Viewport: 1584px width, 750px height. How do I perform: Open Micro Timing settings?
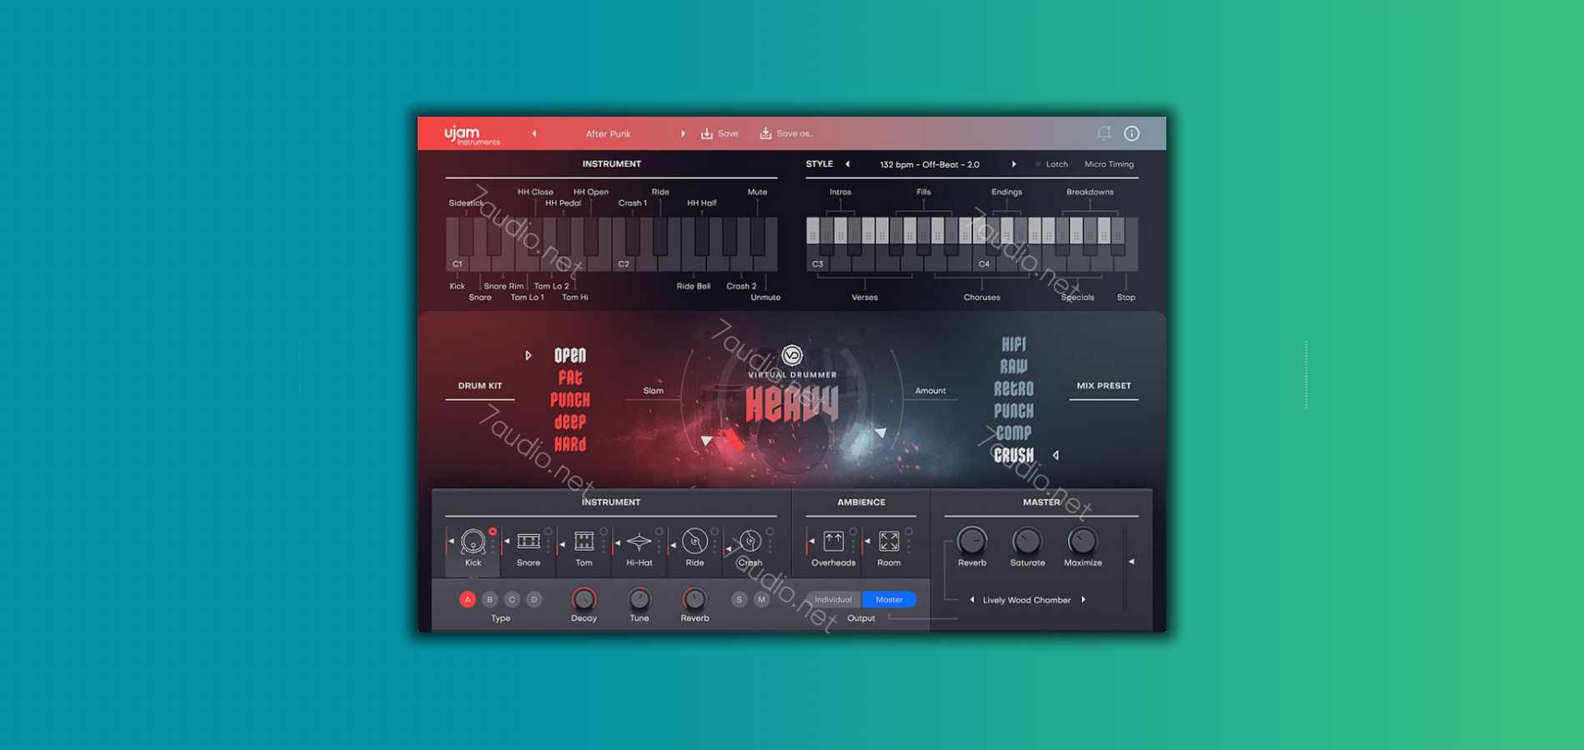[x=1109, y=164]
